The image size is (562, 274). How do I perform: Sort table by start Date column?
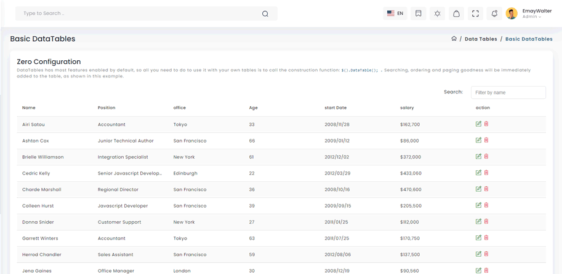pyautogui.click(x=335, y=108)
